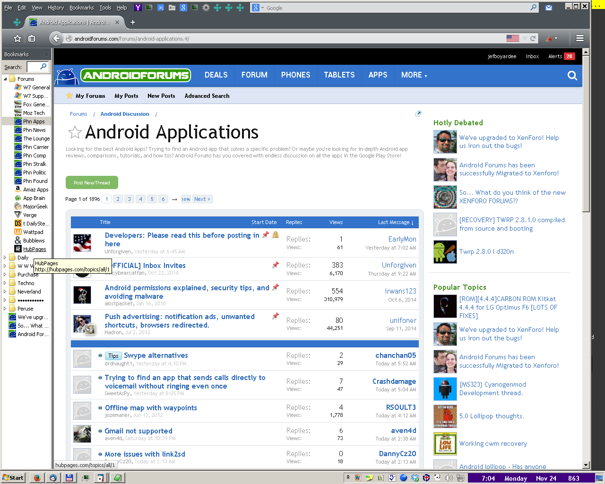
Task: Open the History menu
Action: coord(56,8)
